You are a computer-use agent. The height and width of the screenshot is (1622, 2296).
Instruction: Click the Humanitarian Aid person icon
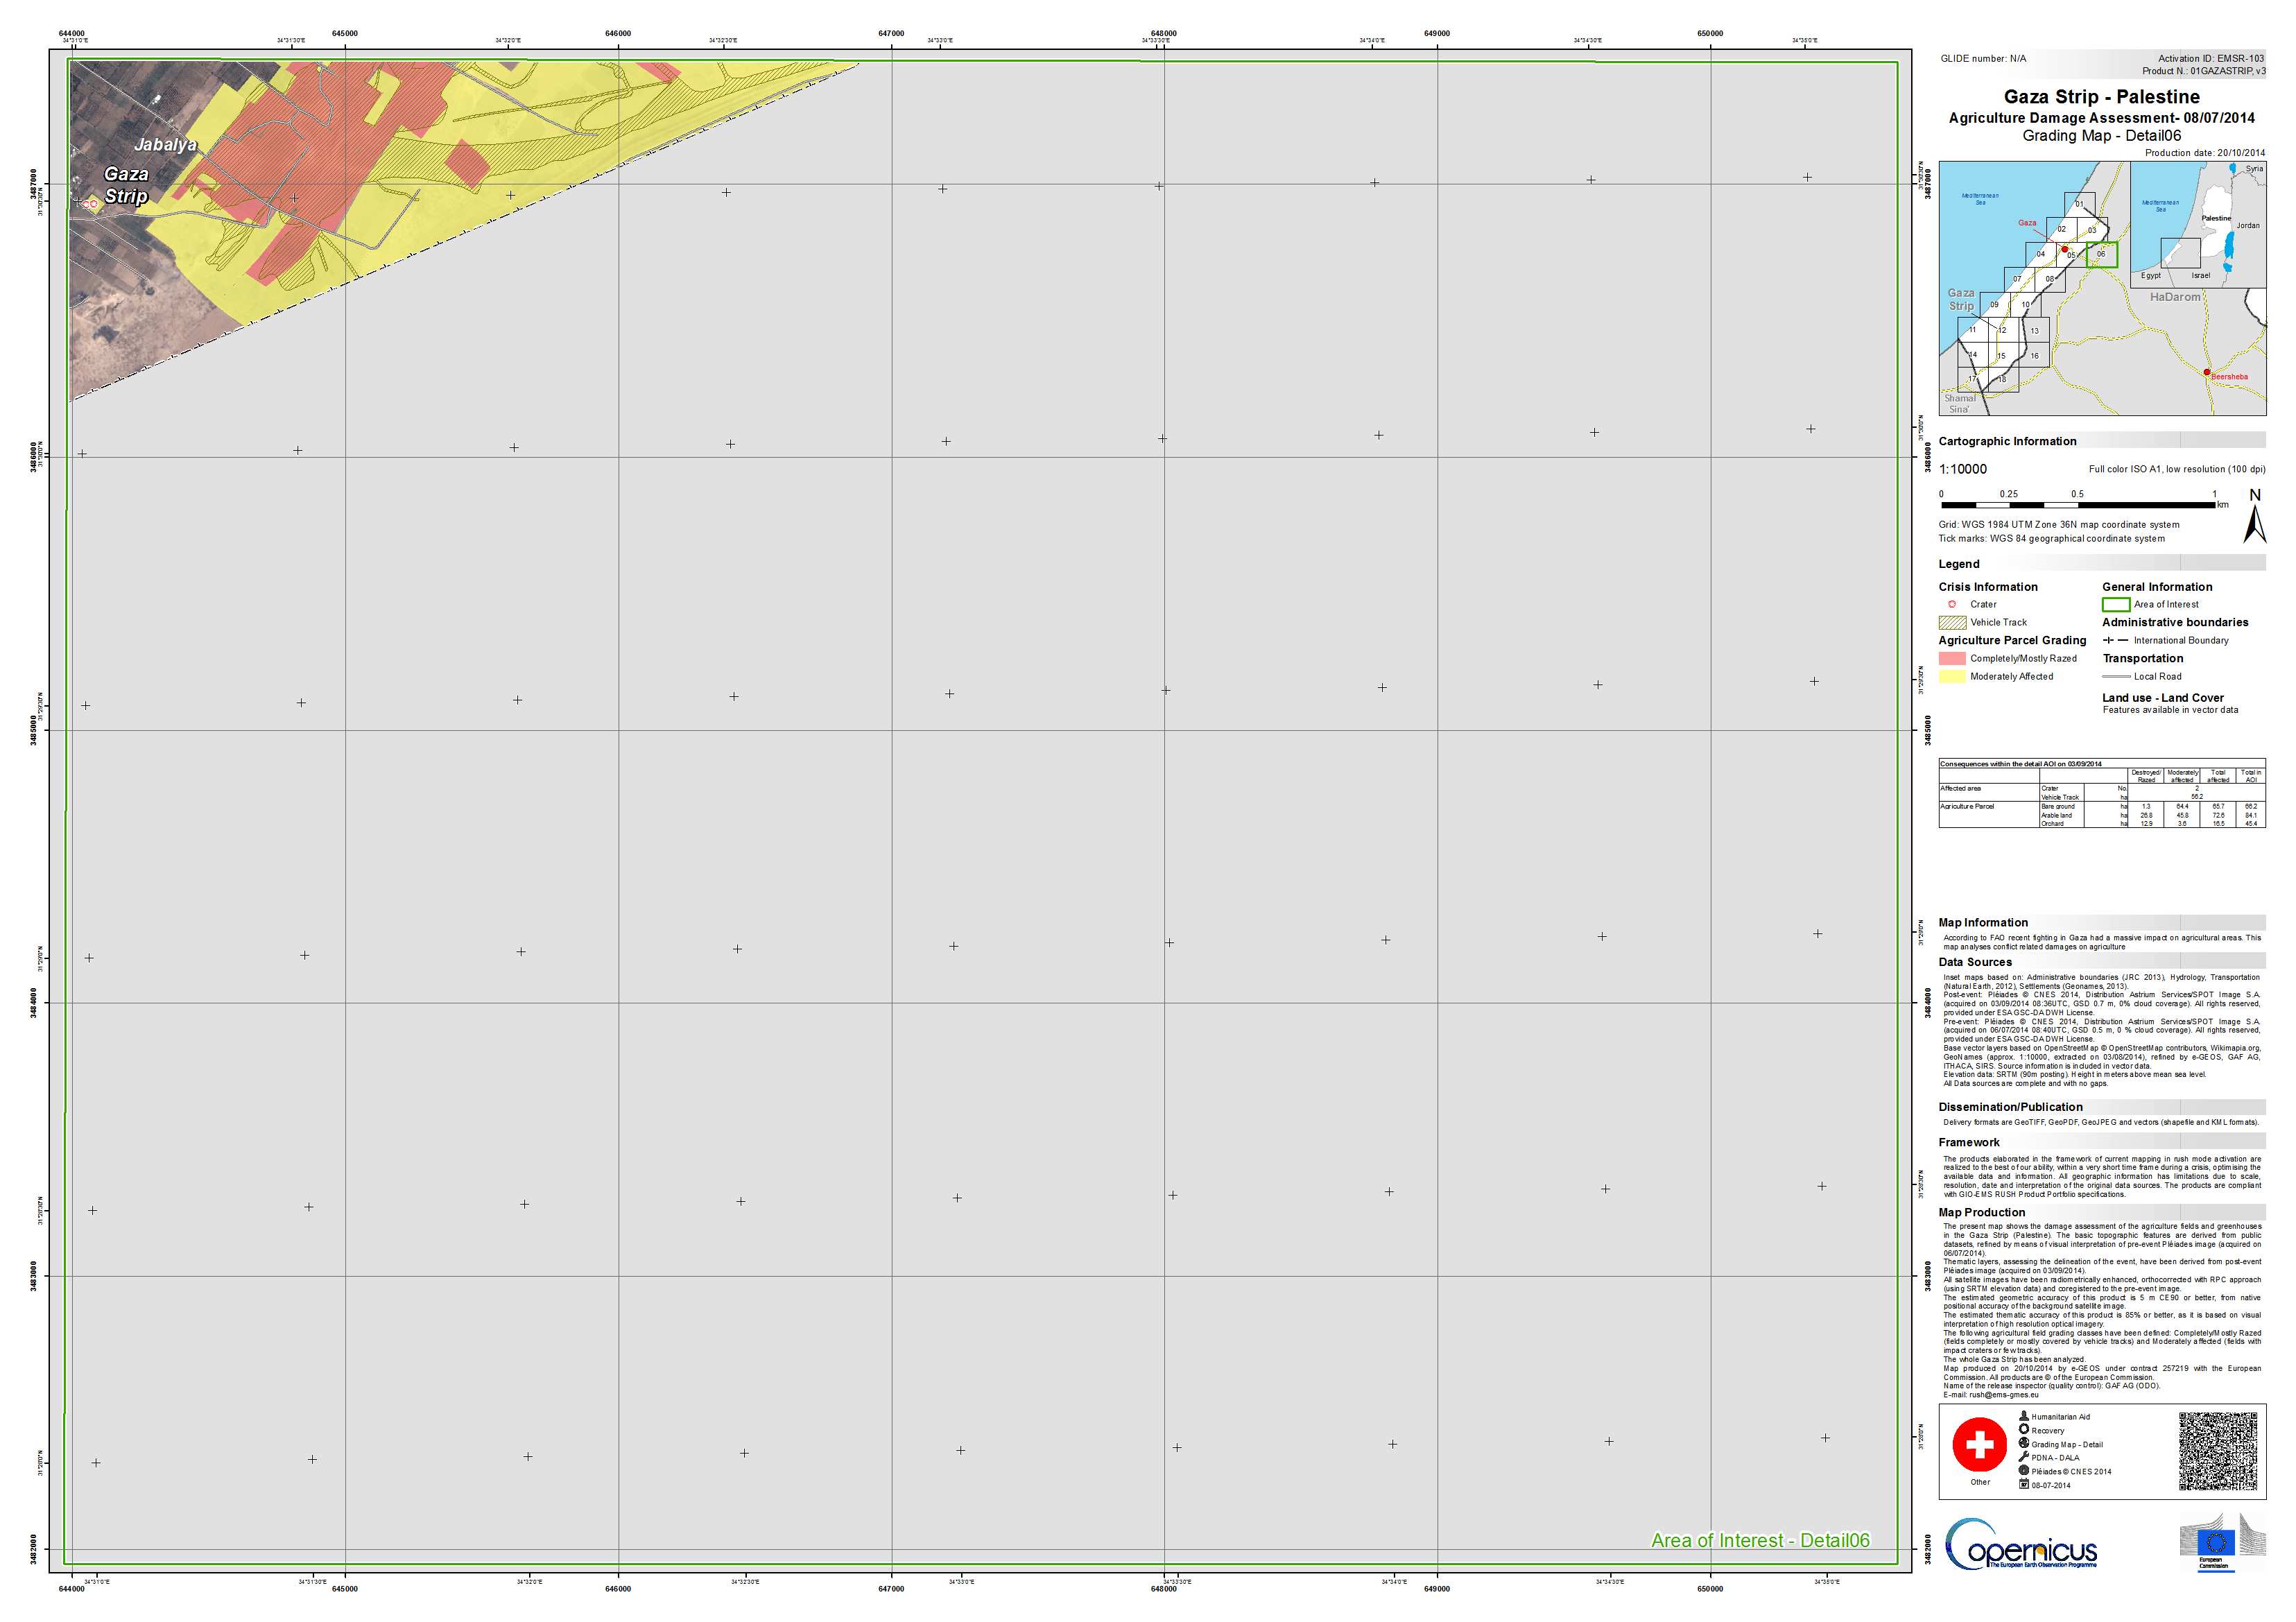click(2024, 1416)
